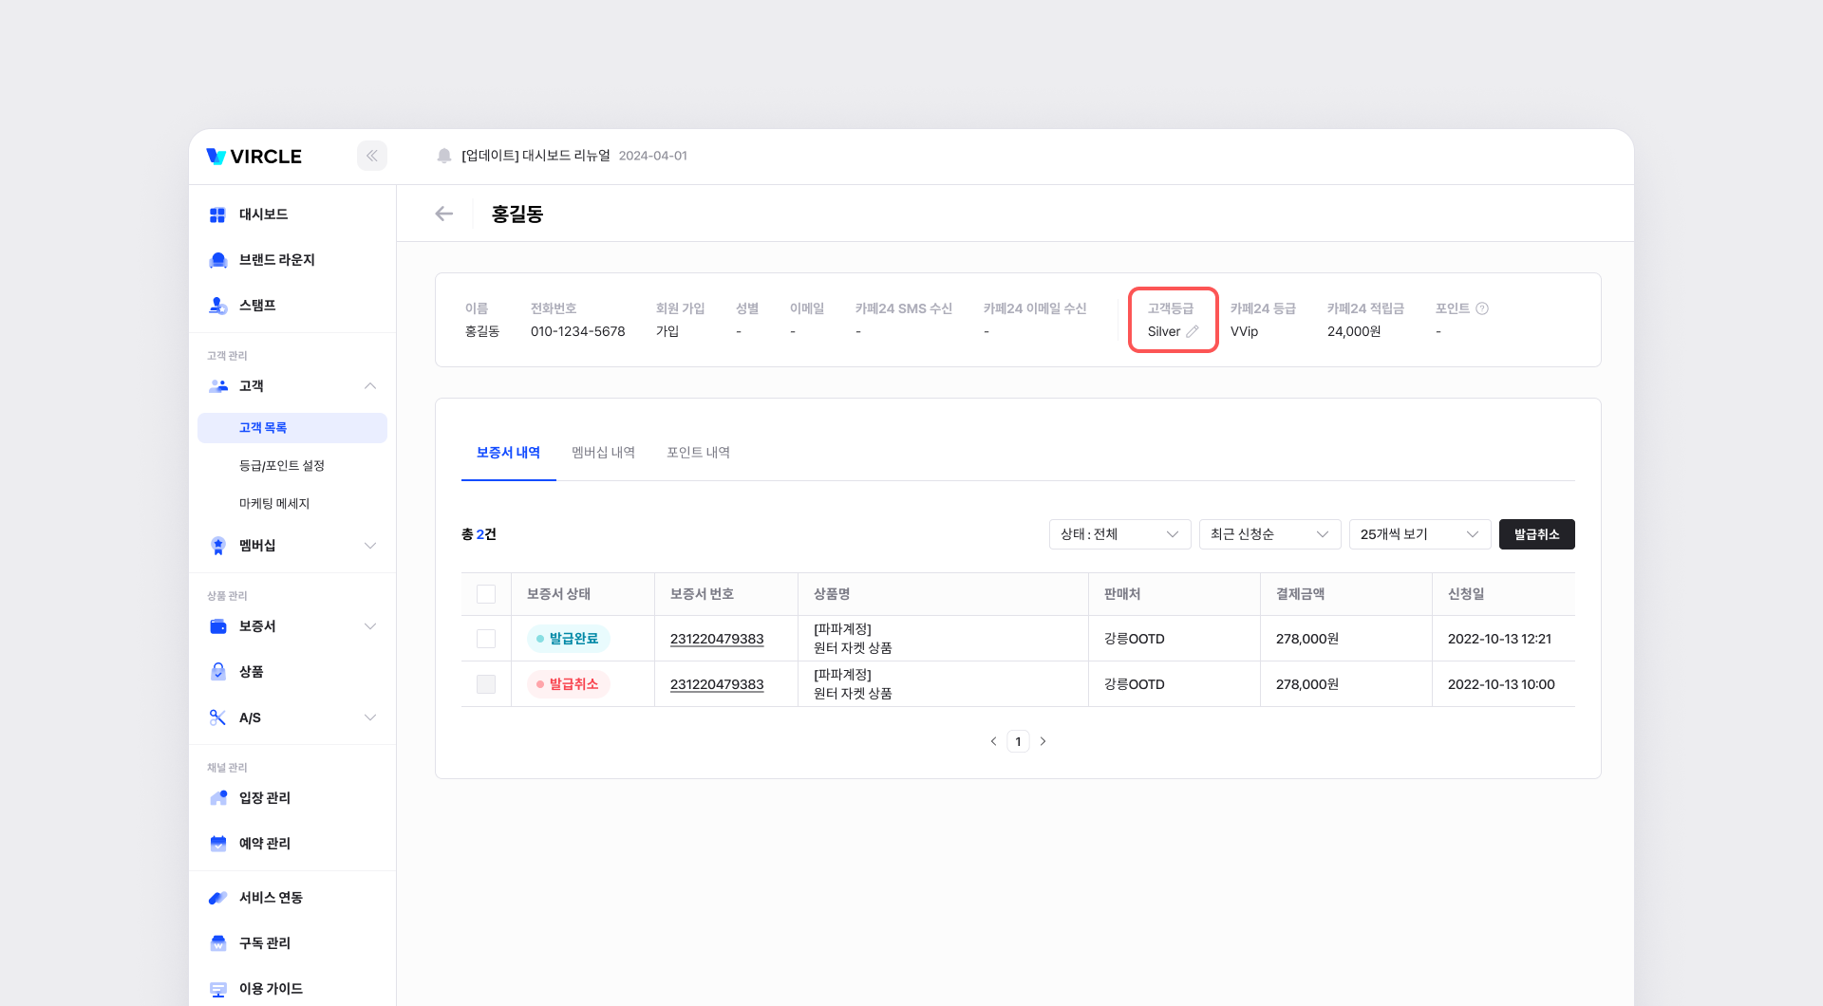The image size is (1823, 1006).
Task: Edit customer grade Silver pencil icon
Action: (x=1193, y=332)
